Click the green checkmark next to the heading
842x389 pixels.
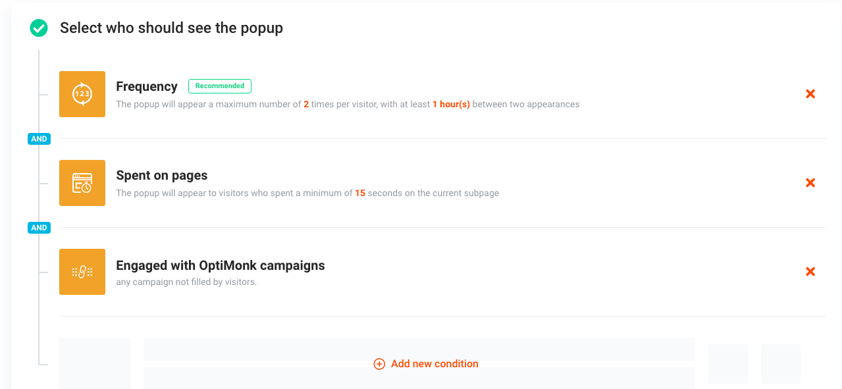pos(38,28)
